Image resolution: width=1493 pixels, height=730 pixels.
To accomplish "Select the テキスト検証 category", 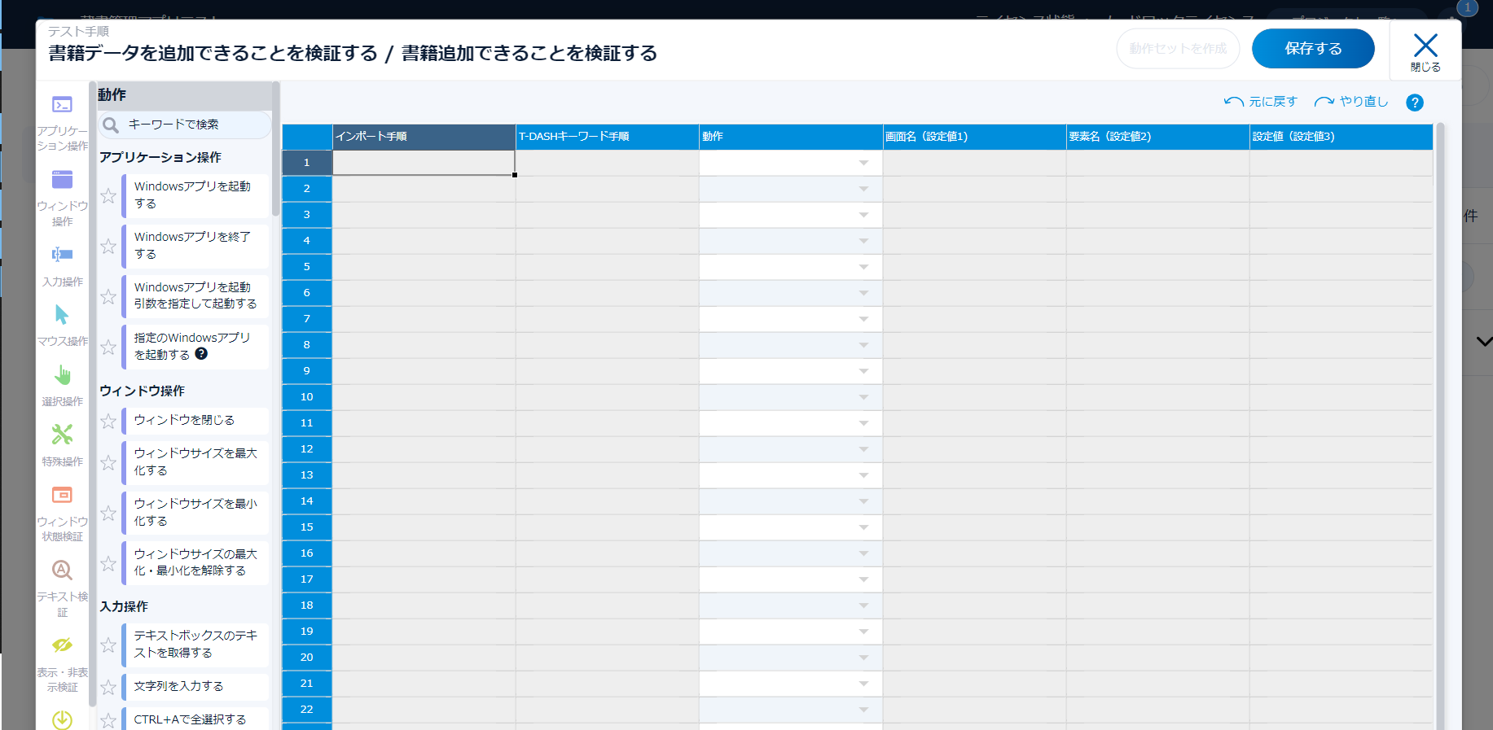I will point(62,570).
